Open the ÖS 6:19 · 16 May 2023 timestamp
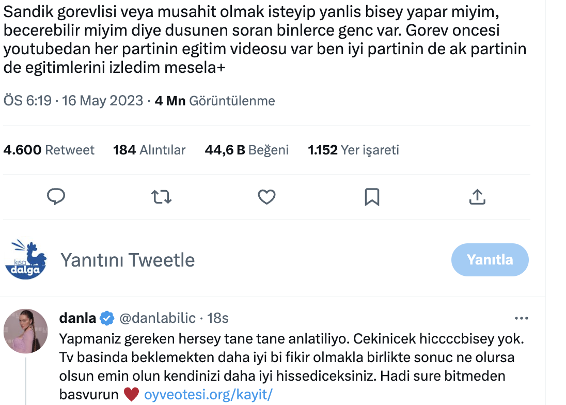 [x=73, y=101]
